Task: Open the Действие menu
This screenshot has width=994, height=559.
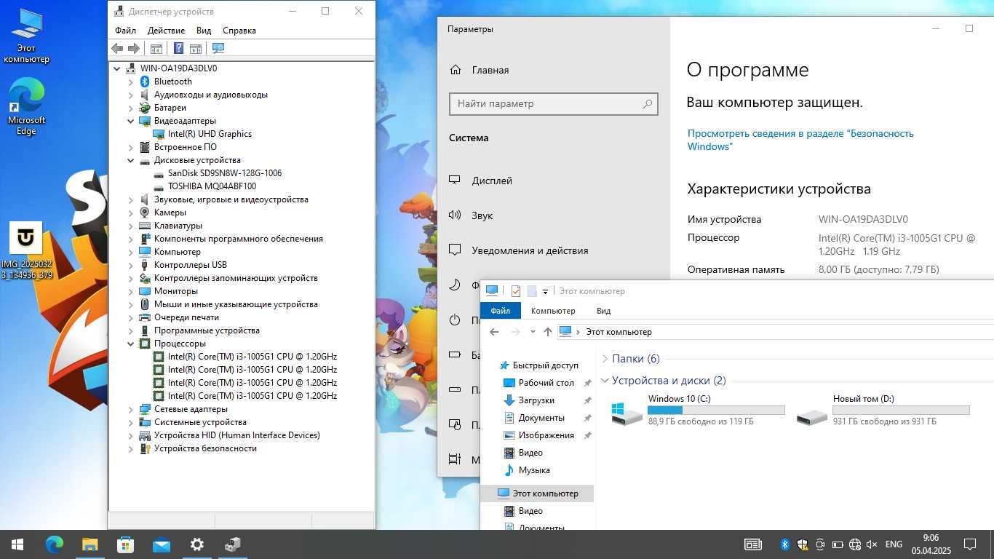Action: (x=166, y=31)
